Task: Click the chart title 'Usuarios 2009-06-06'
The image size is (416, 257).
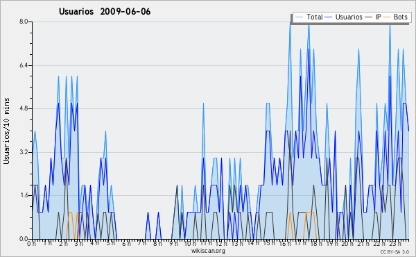Action: (105, 12)
